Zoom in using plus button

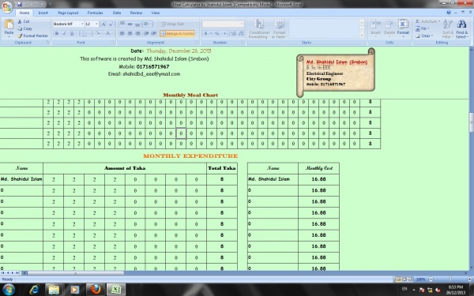469,279
